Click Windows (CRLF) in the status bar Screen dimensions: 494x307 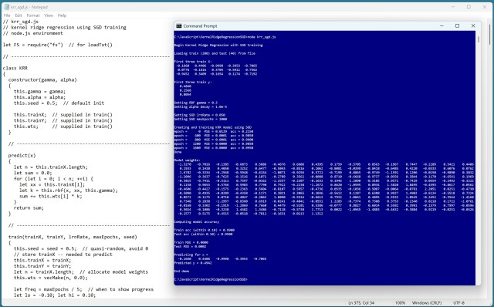(x=427, y=302)
